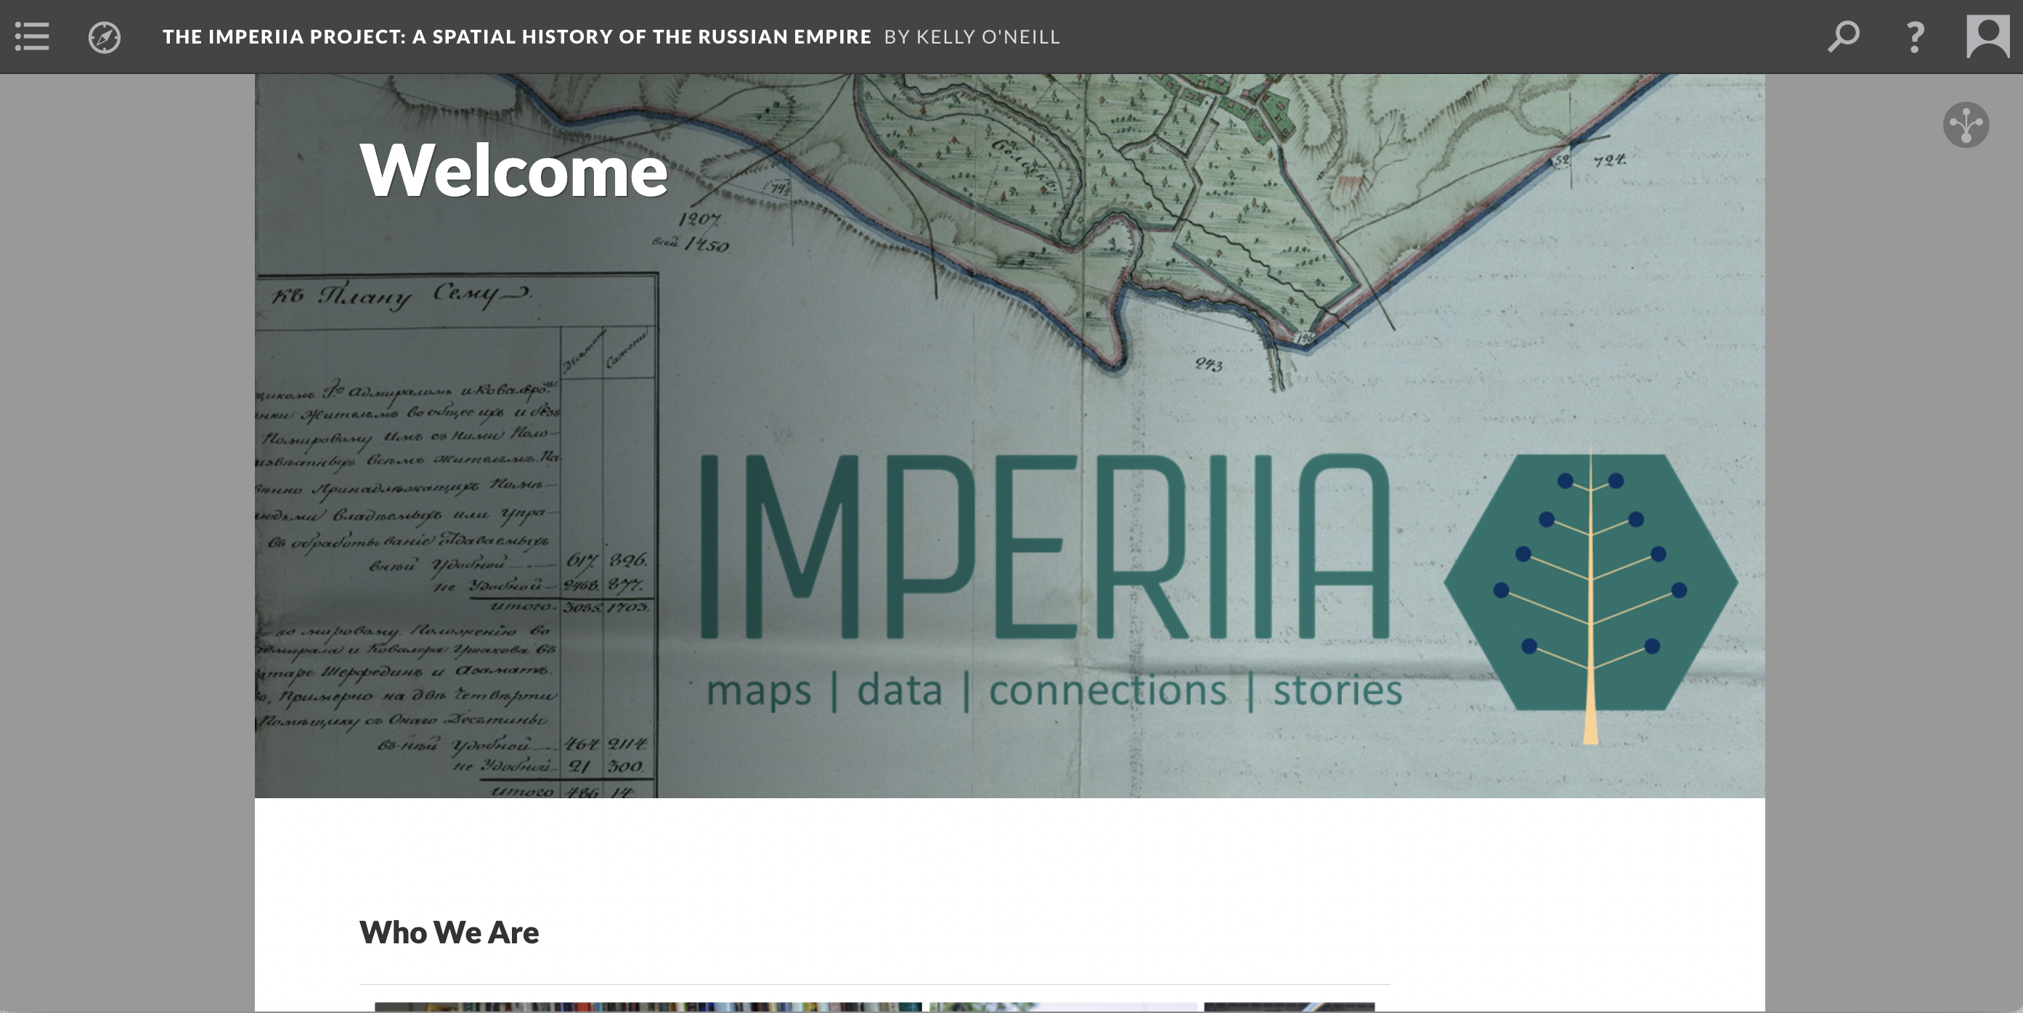The width and height of the screenshot is (2023, 1013).
Task: Click the compass explore icon
Action: click(105, 37)
